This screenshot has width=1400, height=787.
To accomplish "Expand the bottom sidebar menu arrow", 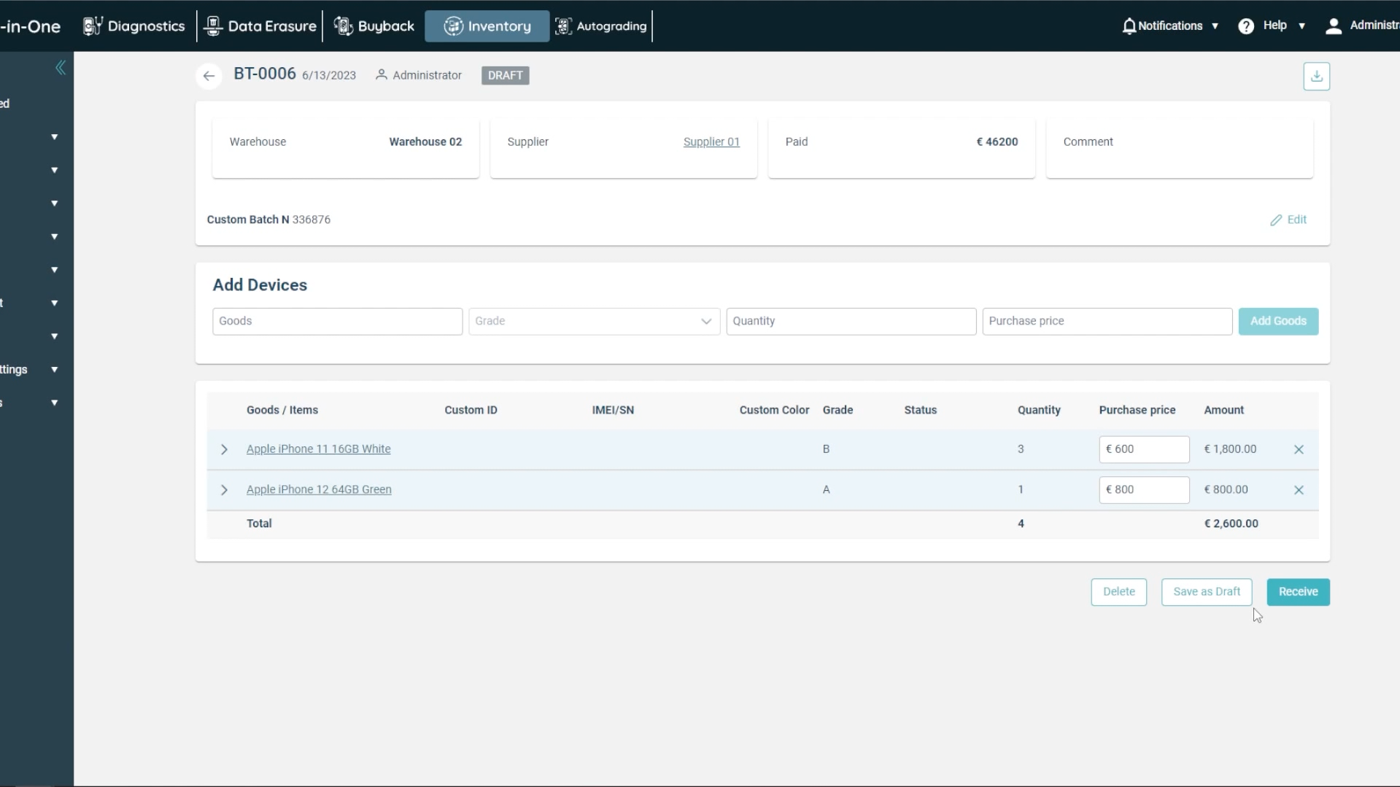I will pyautogui.click(x=54, y=403).
